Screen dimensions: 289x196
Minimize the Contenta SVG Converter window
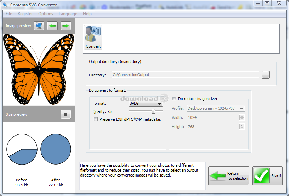pos(258,4)
